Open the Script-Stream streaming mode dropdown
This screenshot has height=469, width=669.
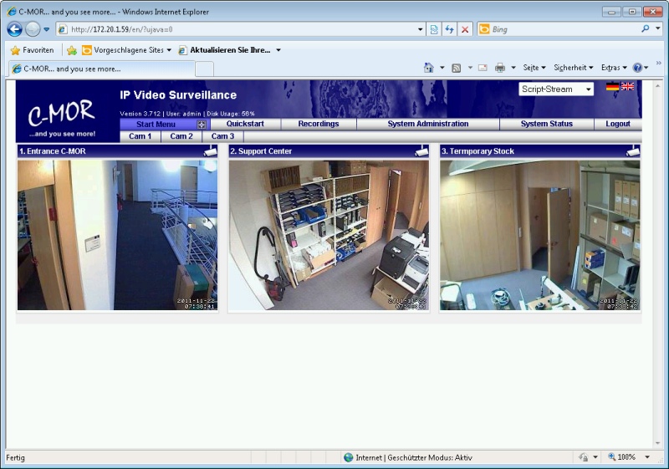click(x=556, y=89)
